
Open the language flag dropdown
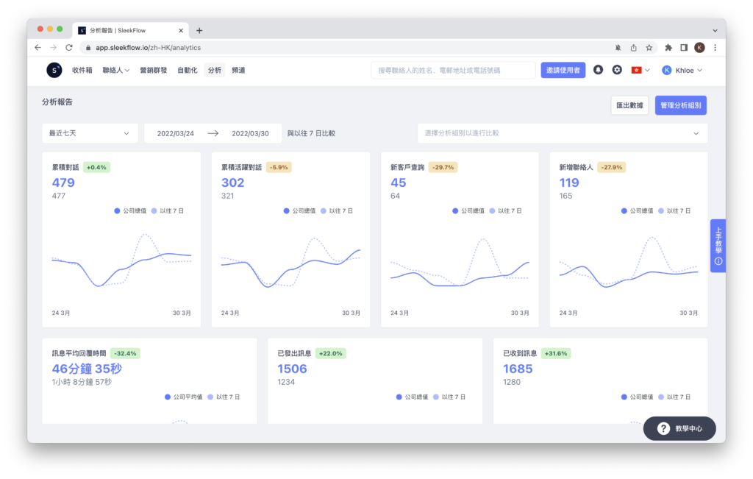(x=640, y=70)
